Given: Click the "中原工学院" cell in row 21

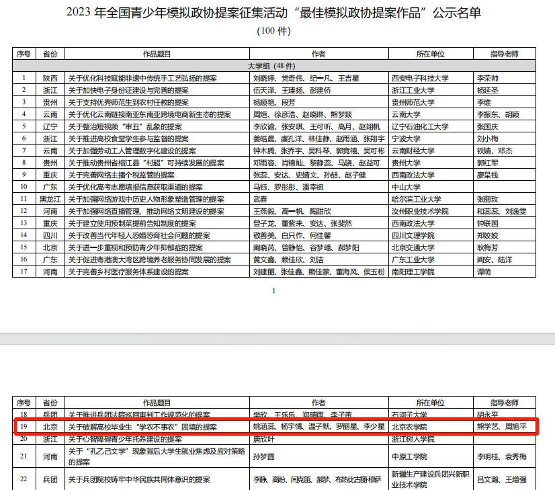Looking at the screenshot, I should [x=410, y=456].
